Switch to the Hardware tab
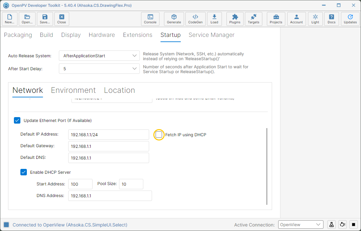This screenshot has width=361, height=231. (x=102, y=35)
